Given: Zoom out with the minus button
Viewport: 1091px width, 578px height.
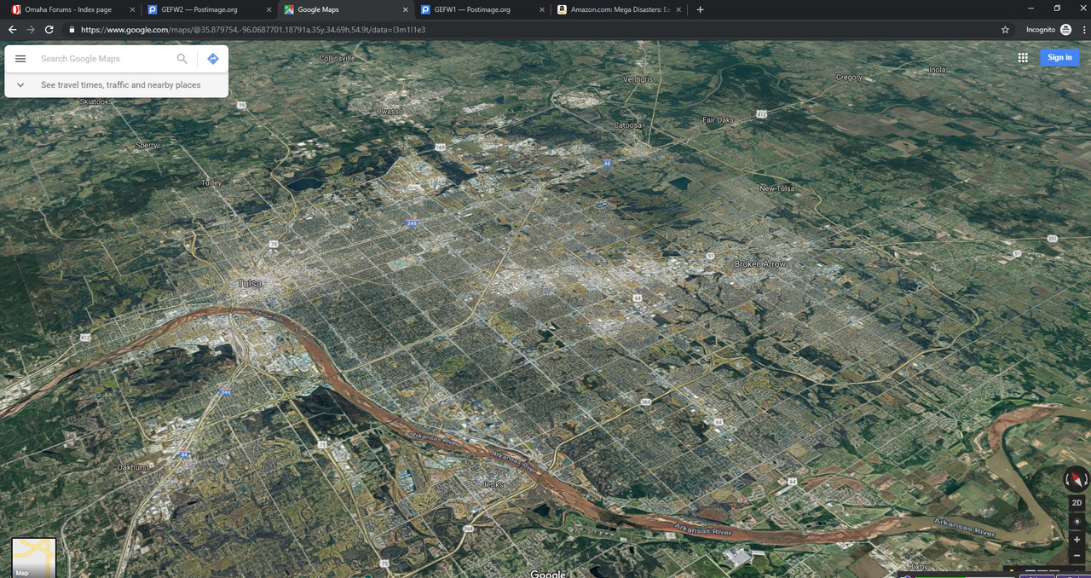Looking at the screenshot, I should tap(1077, 556).
